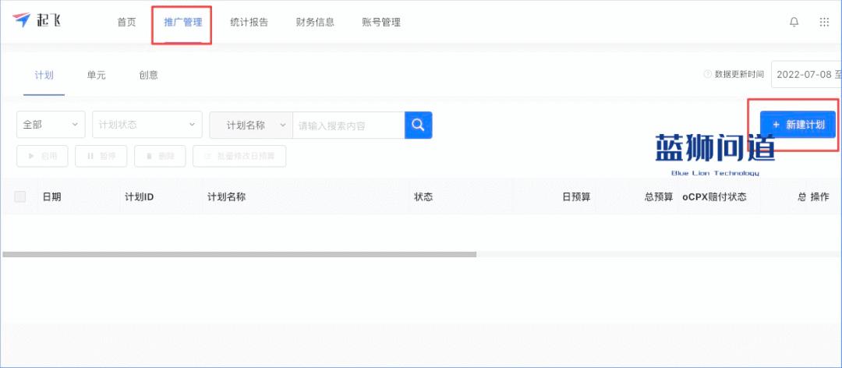Switch to the 单元 tab
This screenshot has height=368, width=842.
(96, 75)
